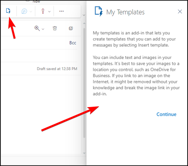Viewport: 188px width, 166px height.
Task: Expand dropdown next to chat bubble icon
Action: coord(31,12)
